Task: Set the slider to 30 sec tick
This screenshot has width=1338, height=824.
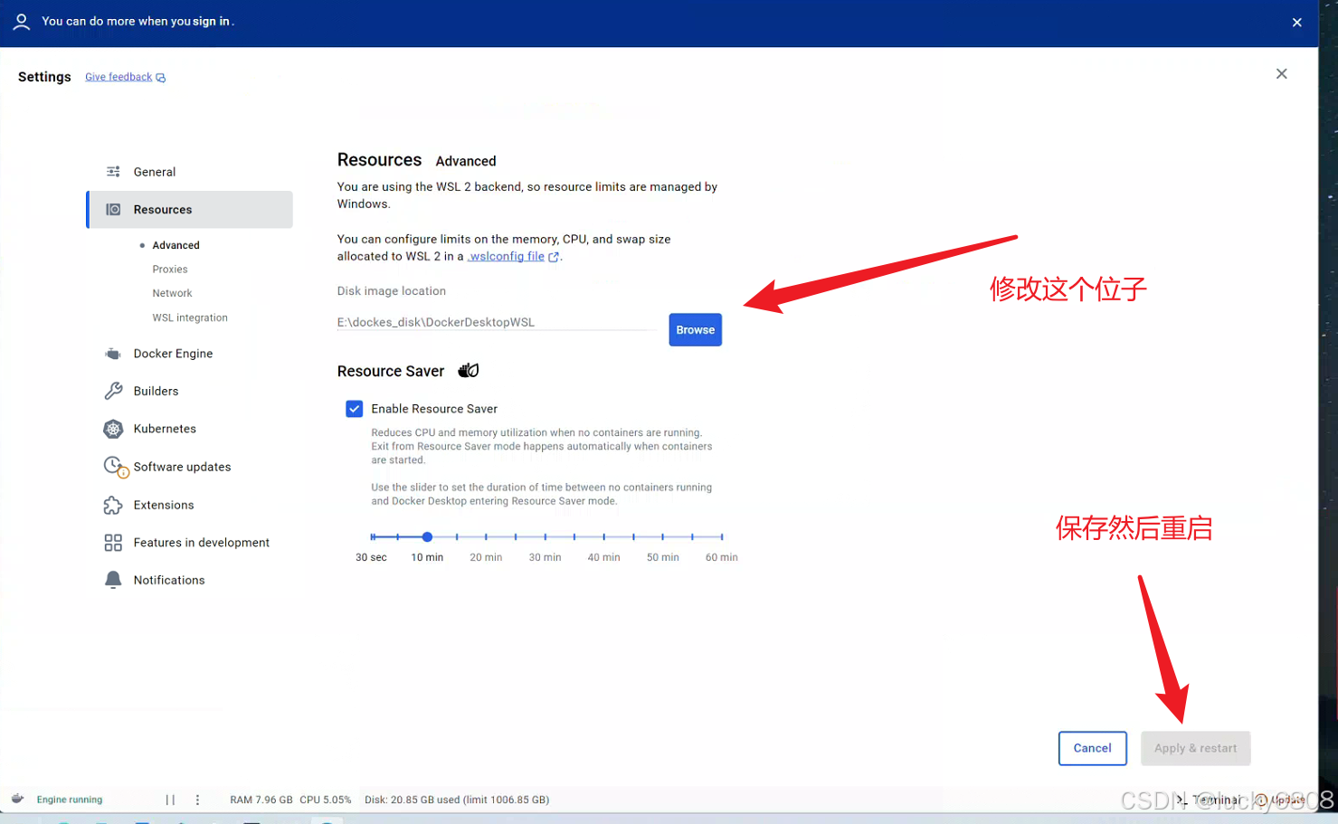Action: click(372, 537)
